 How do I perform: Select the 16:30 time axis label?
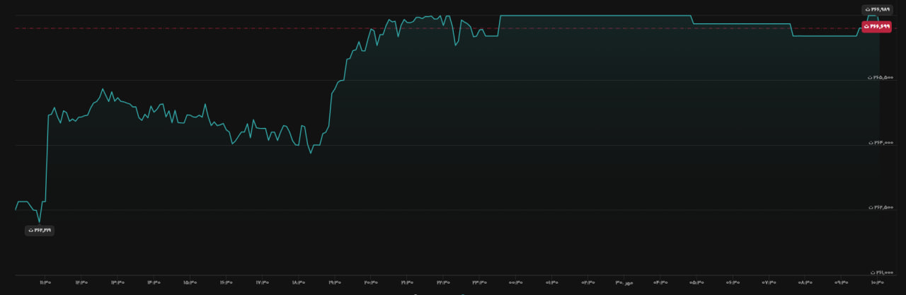point(226,282)
